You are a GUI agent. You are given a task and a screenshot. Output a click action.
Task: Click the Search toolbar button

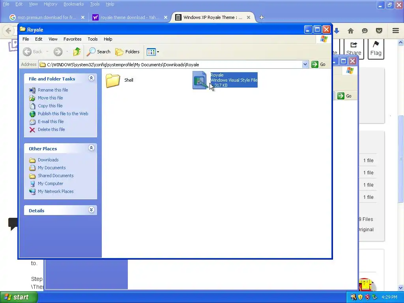pos(99,52)
